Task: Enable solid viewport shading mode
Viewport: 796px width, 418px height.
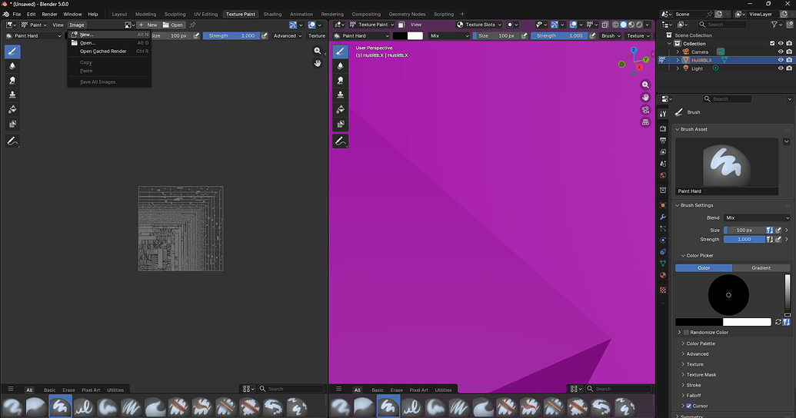Action: [x=624, y=25]
